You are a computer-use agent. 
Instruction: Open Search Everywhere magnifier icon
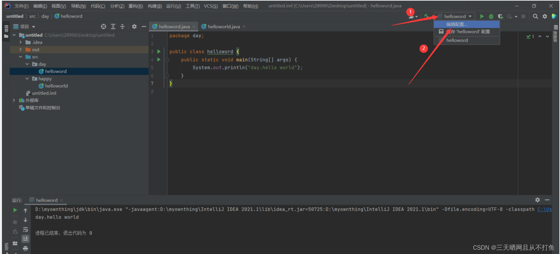[535, 16]
